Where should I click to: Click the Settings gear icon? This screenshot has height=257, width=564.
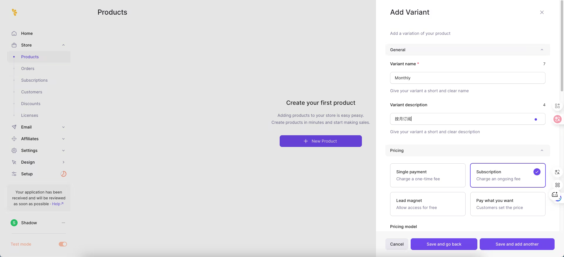[14, 150]
